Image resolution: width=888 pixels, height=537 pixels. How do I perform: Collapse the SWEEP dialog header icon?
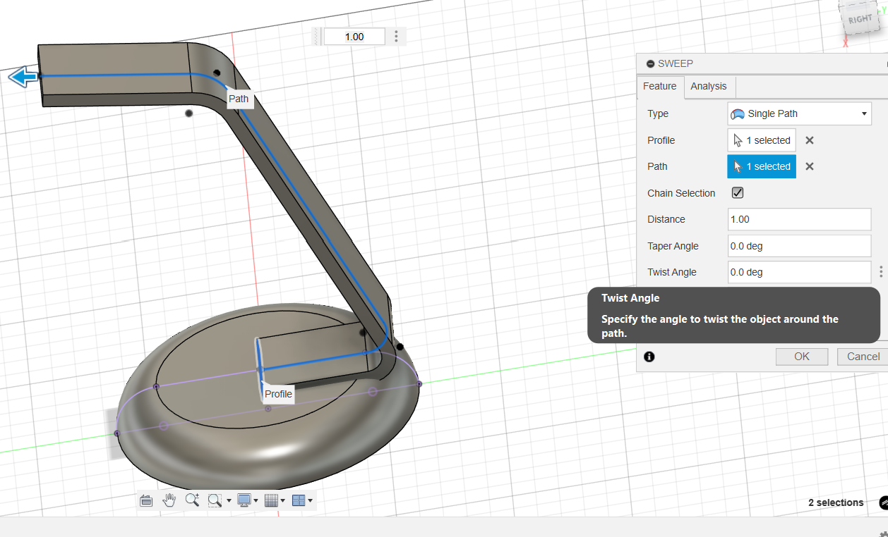coord(650,63)
